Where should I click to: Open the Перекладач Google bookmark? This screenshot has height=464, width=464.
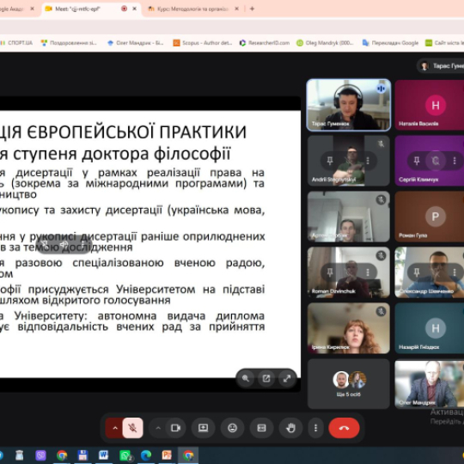click(390, 43)
